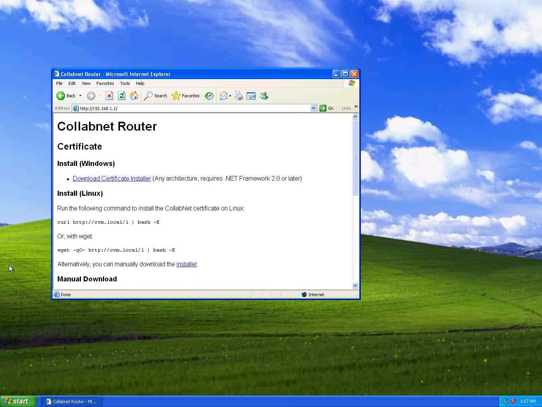The image size is (542, 407).
Task: Open the Mail button dropdown arrow
Action: [230, 96]
